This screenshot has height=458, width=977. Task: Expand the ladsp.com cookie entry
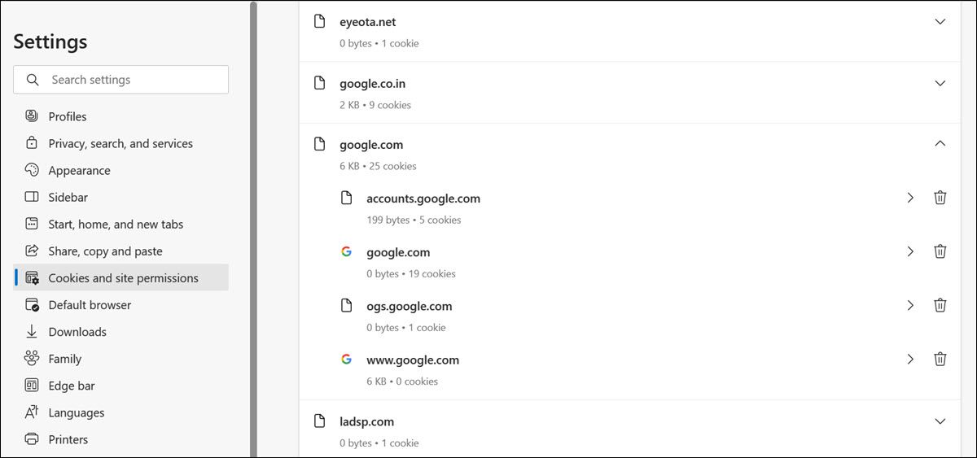(x=940, y=421)
